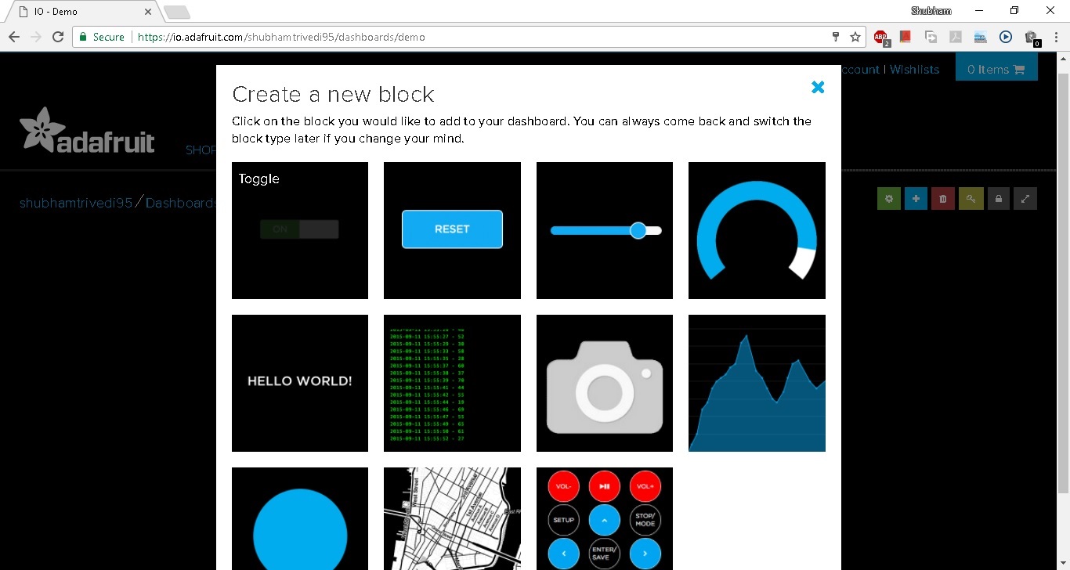The width and height of the screenshot is (1070, 570).
Task: Click the saved password key icon
Action: [x=836, y=37]
